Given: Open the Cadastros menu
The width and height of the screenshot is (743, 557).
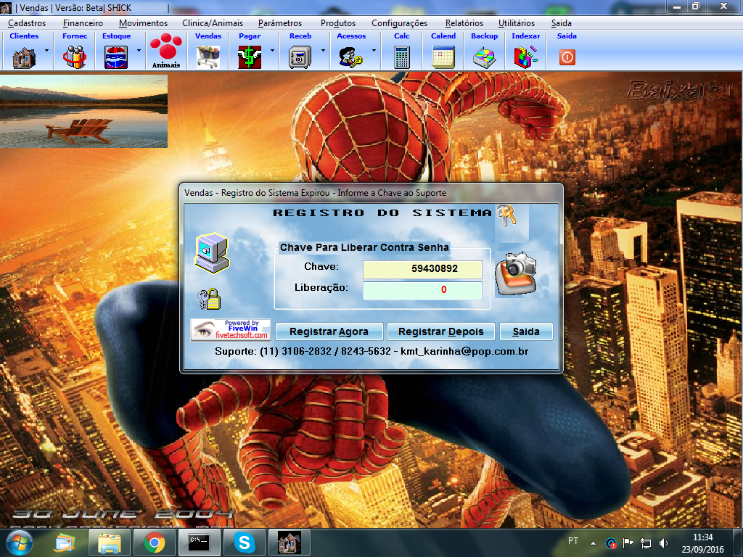Looking at the screenshot, I should point(27,23).
